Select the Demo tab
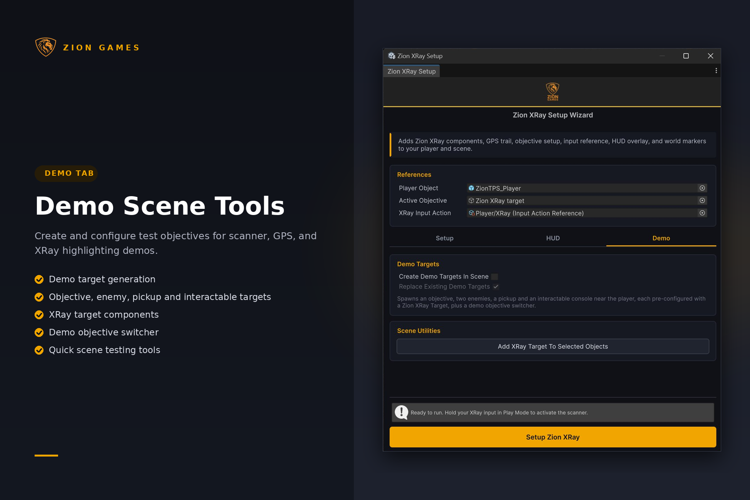750x500 pixels. point(661,238)
